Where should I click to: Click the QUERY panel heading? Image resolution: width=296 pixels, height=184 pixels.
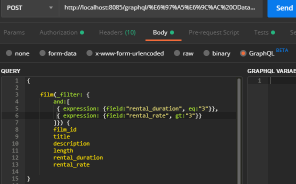(10, 71)
